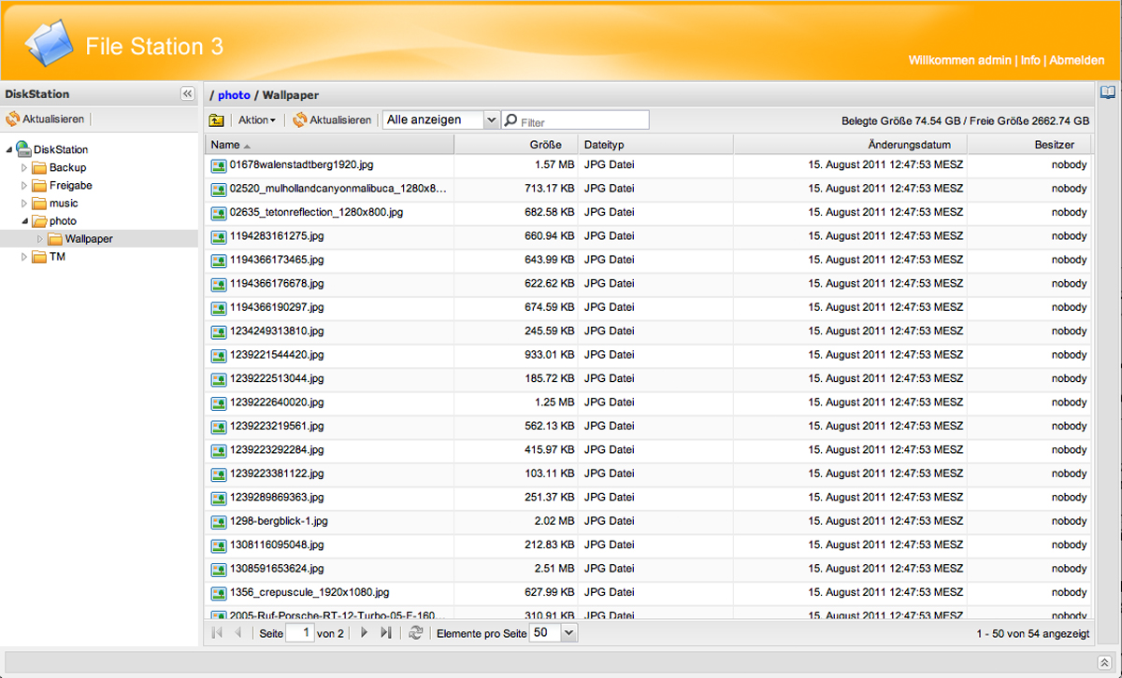Click the bottom-right expand arrow icon
This screenshot has width=1122, height=678.
tap(1103, 660)
